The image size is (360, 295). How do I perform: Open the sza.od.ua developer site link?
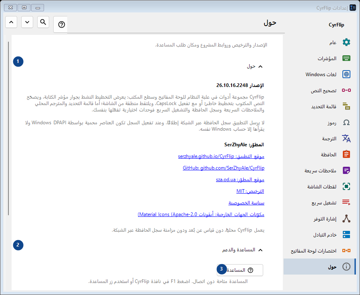240,180
